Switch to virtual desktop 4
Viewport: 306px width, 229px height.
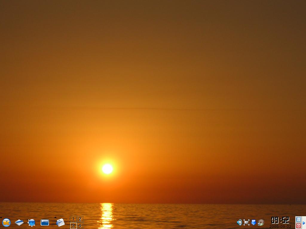point(80,226)
